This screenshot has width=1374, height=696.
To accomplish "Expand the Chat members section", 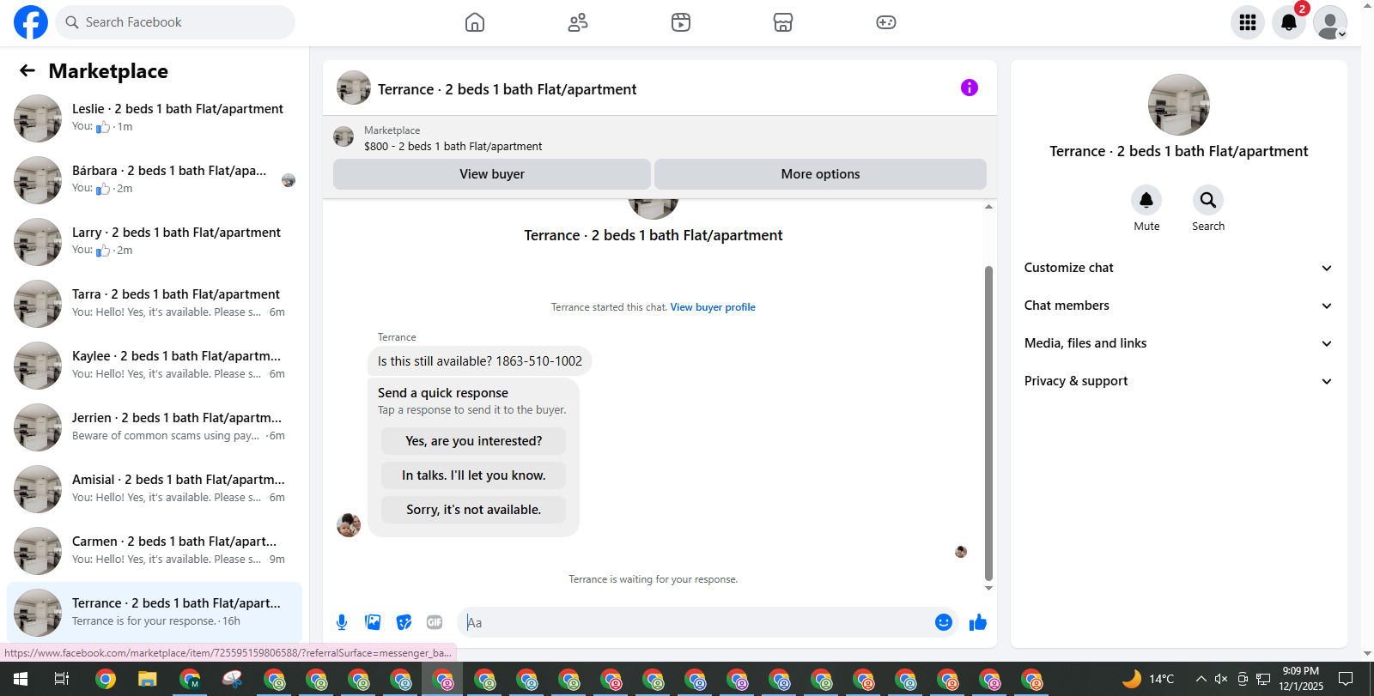I will click(1179, 306).
